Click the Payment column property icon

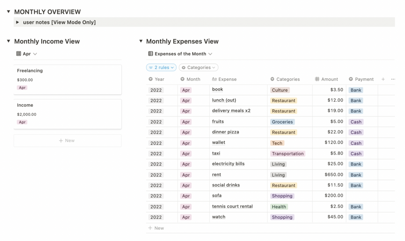click(x=351, y=79)
